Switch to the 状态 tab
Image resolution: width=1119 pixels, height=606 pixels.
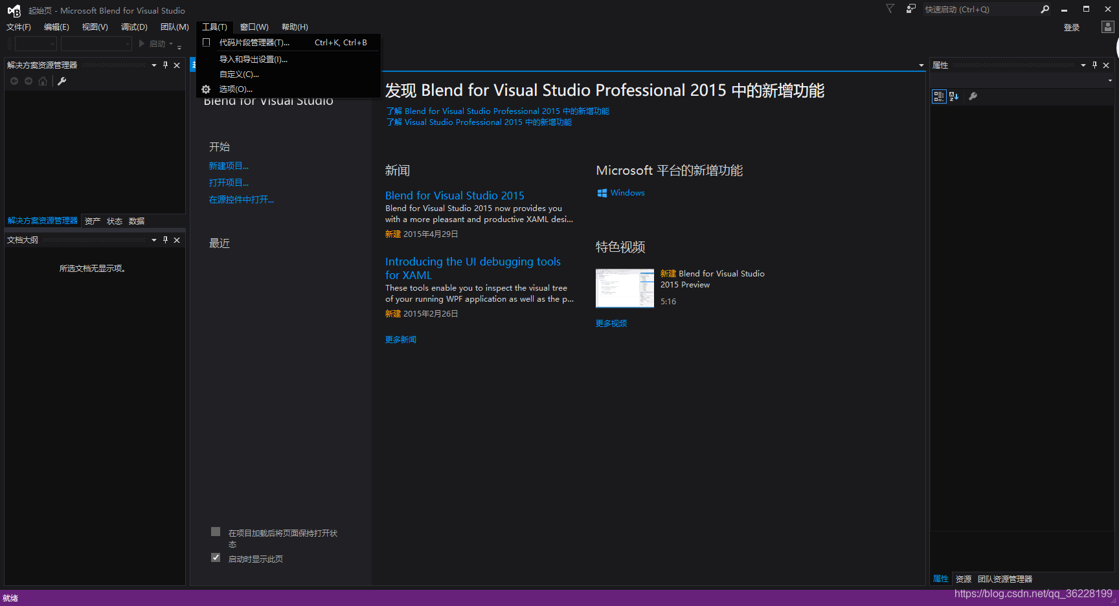coord(115,221)
